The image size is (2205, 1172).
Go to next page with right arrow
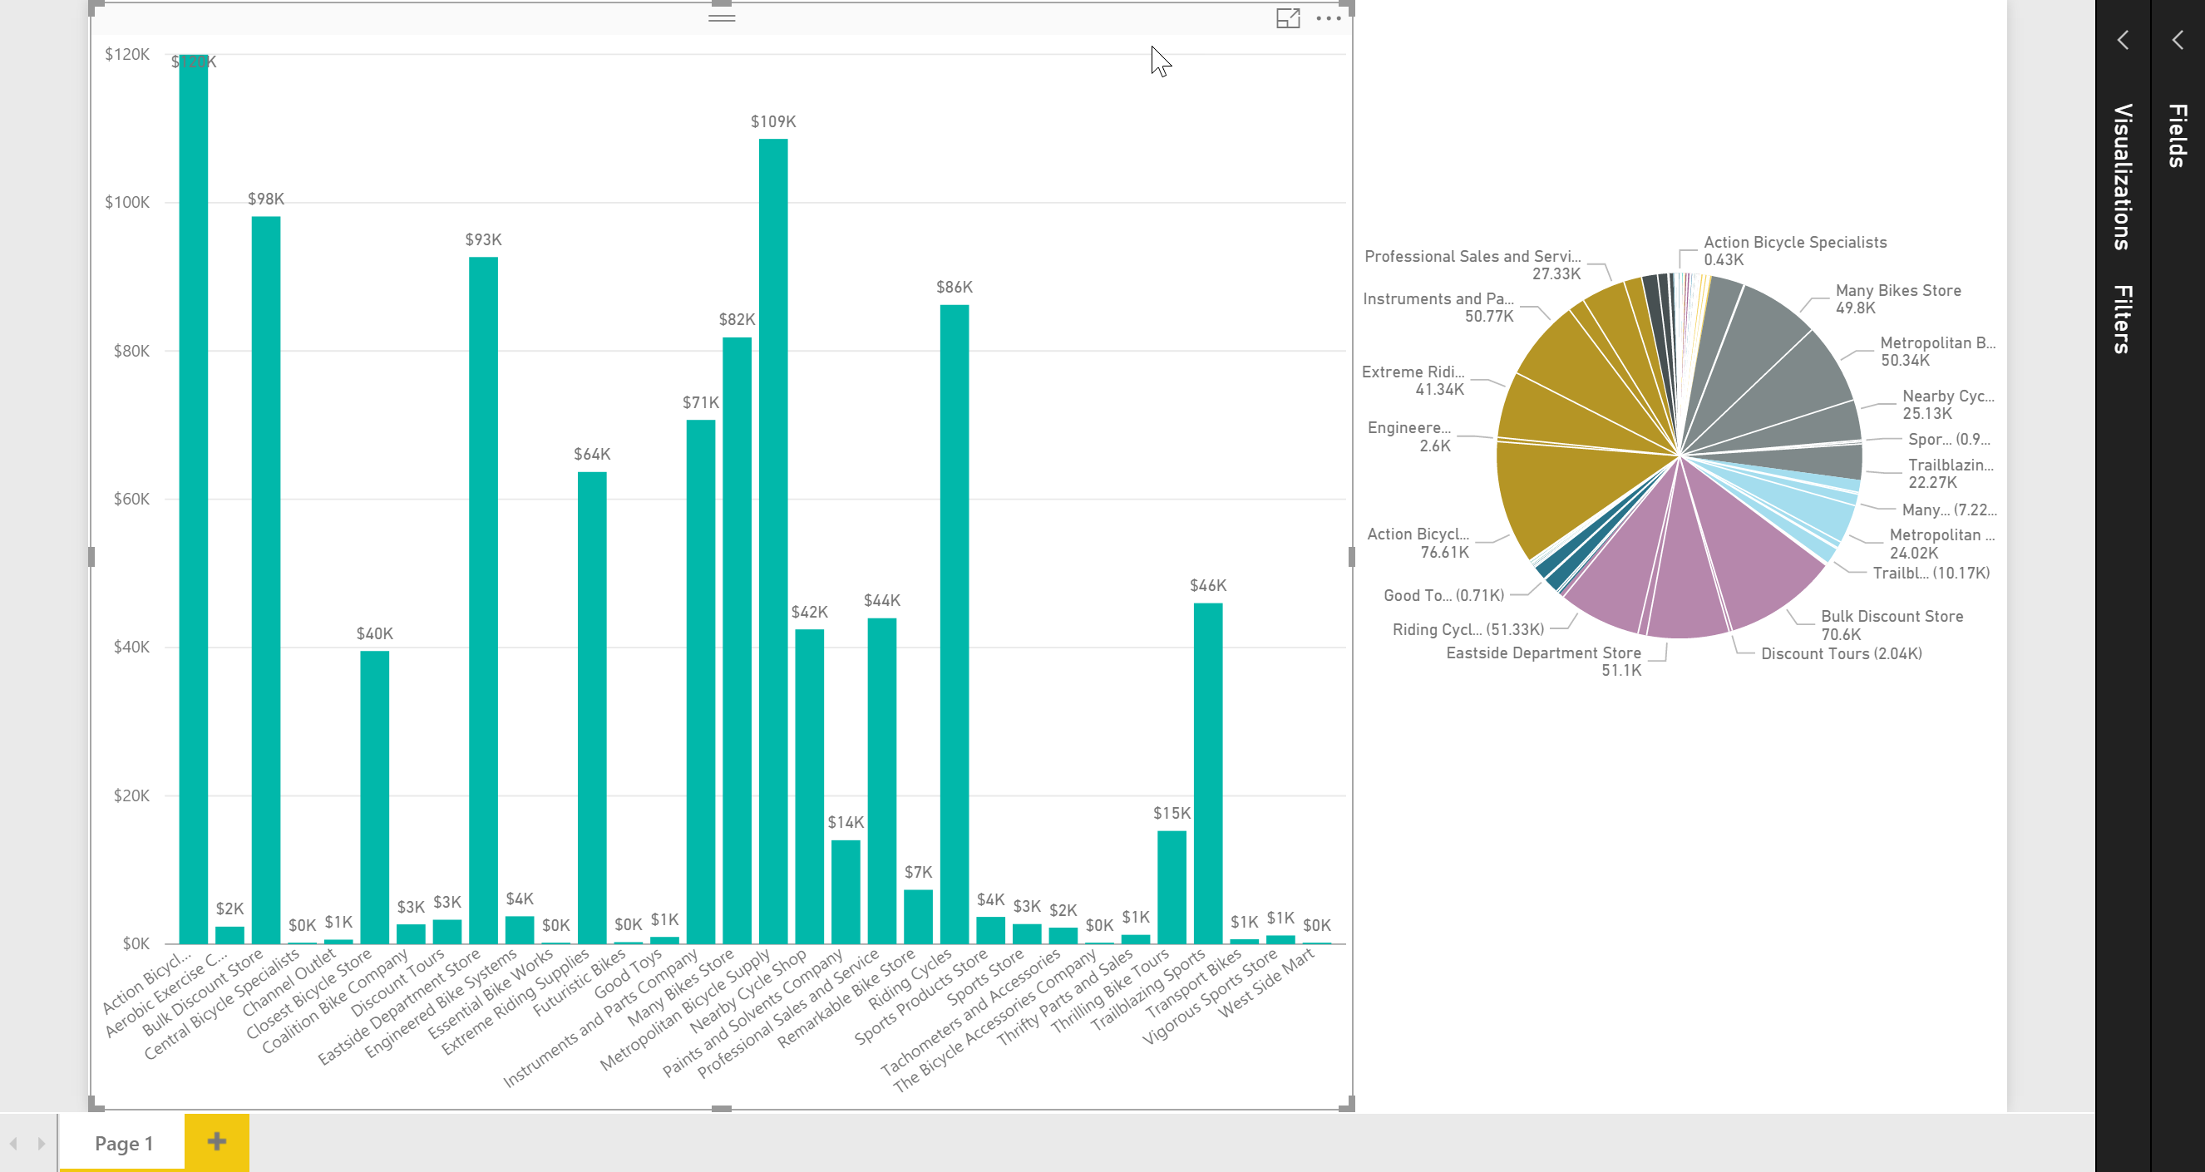tap(40, 1143)
